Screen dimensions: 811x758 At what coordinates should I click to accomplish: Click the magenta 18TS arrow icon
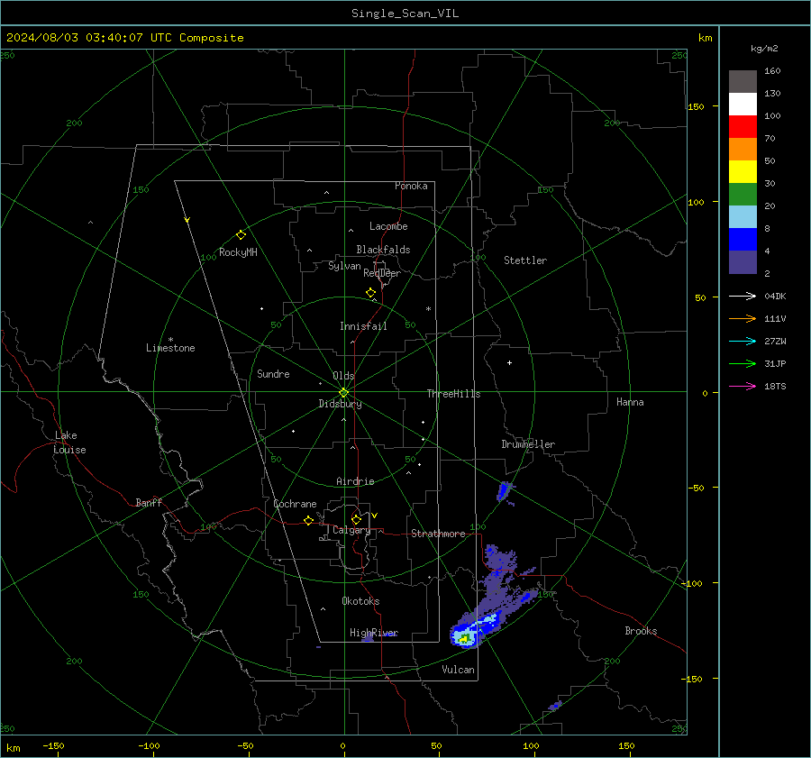(x=743, y=386)
